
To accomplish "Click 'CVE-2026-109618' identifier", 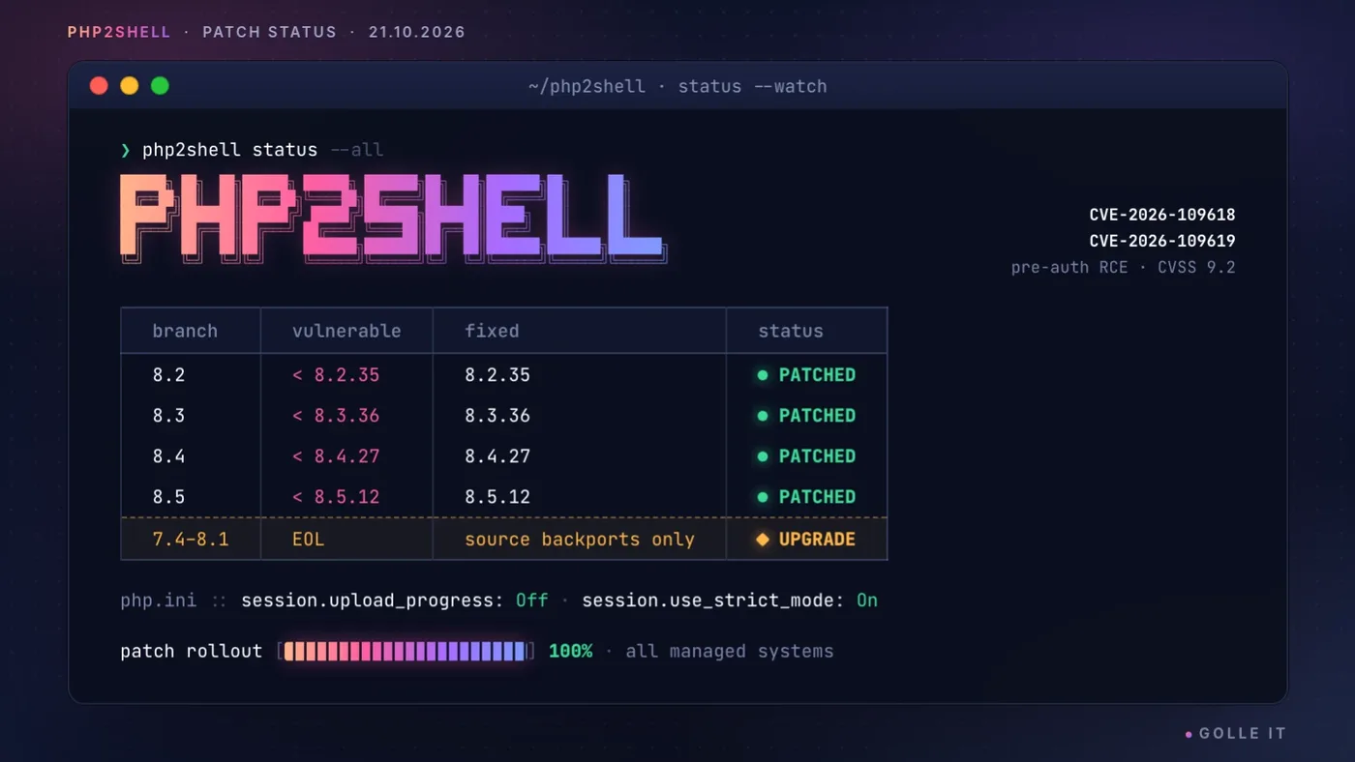I will point(1162,215).
